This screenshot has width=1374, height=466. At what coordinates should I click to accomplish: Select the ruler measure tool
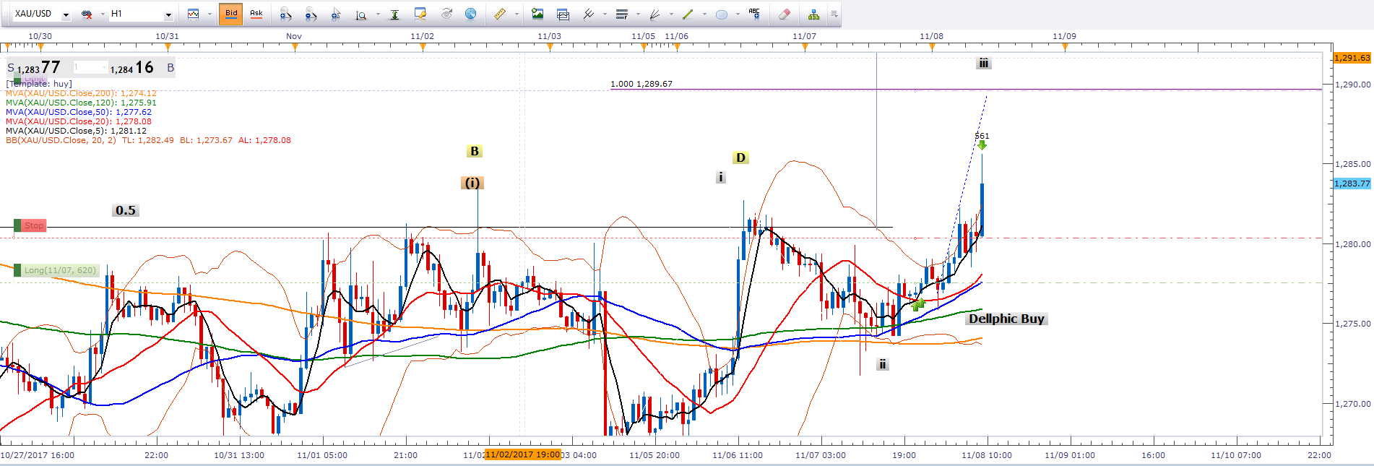point(500,14)
